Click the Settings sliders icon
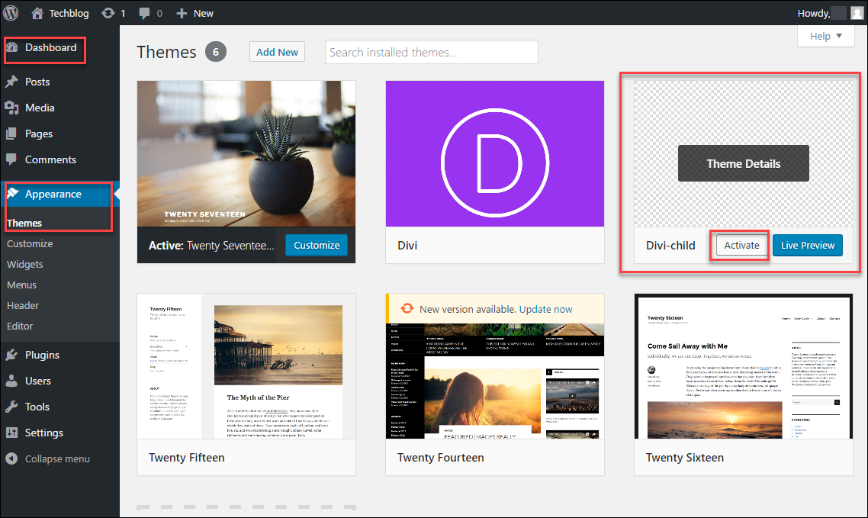This screenshot has height=518, width=868. pos(11,433)
